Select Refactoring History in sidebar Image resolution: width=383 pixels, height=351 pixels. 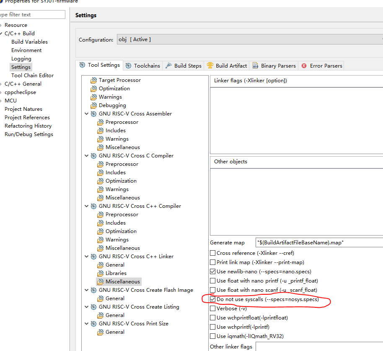(28, 126)
